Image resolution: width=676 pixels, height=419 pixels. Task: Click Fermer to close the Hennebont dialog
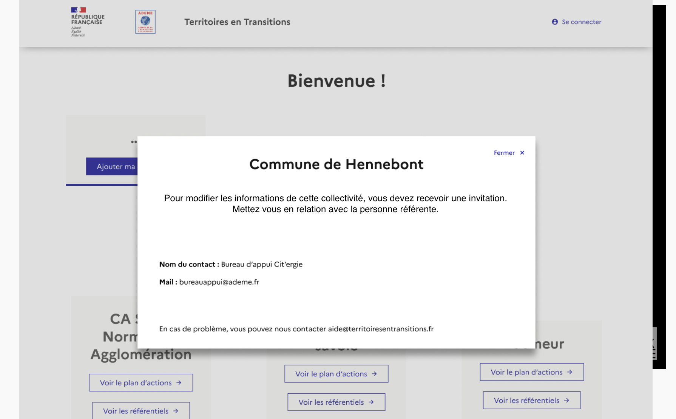pos(504,153)
